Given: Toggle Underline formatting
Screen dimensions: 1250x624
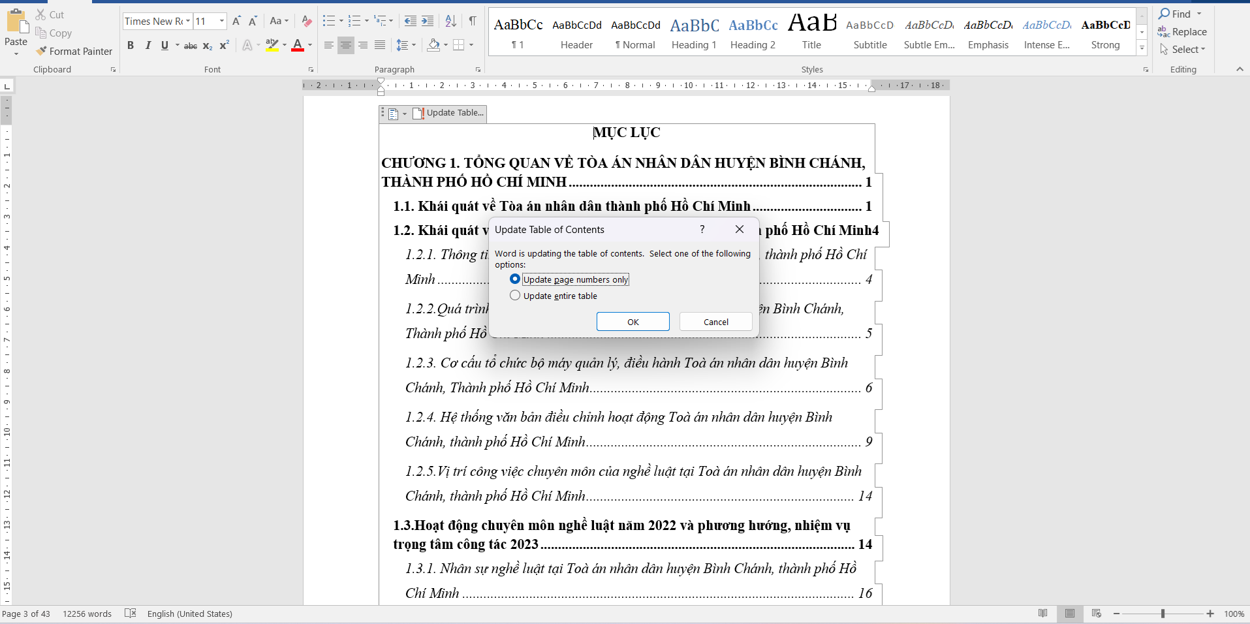Looking at the screenshot, I should tap(164, 45).
